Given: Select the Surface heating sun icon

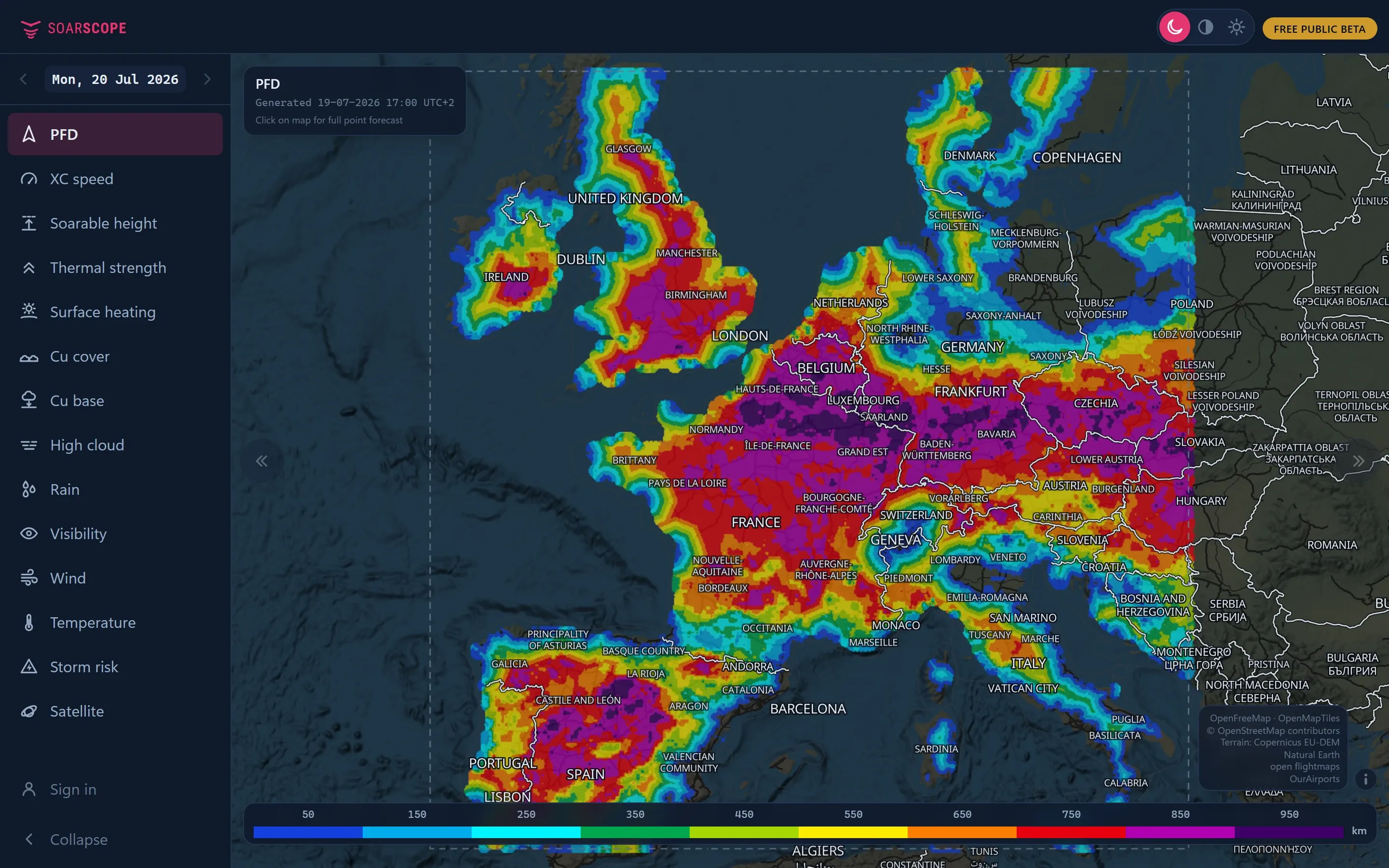Looking at the screenshot, I should tap(29, 312).
